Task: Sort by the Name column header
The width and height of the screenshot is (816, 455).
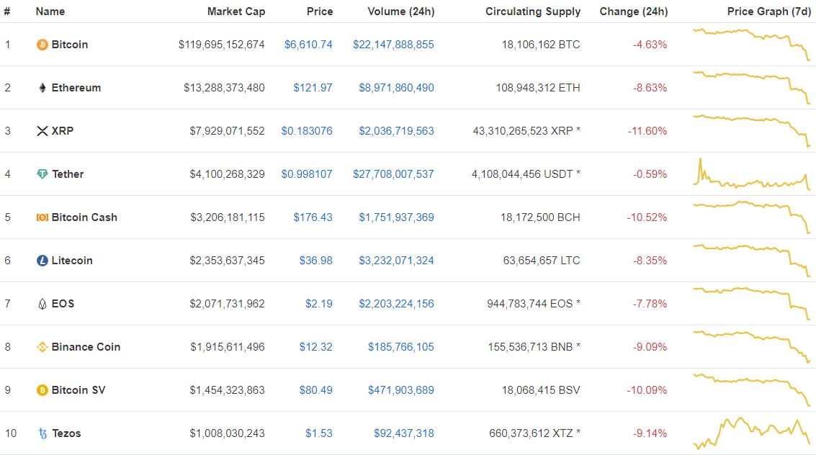Action: click(50, 12)
